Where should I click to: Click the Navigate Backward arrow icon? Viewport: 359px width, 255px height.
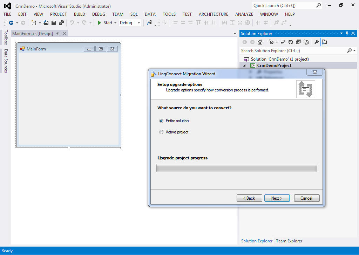[x=11, y=23]
